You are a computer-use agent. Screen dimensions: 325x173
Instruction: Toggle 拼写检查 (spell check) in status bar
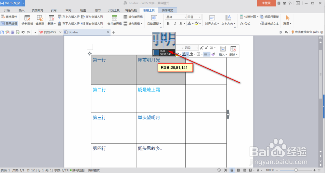click(77, 170)
